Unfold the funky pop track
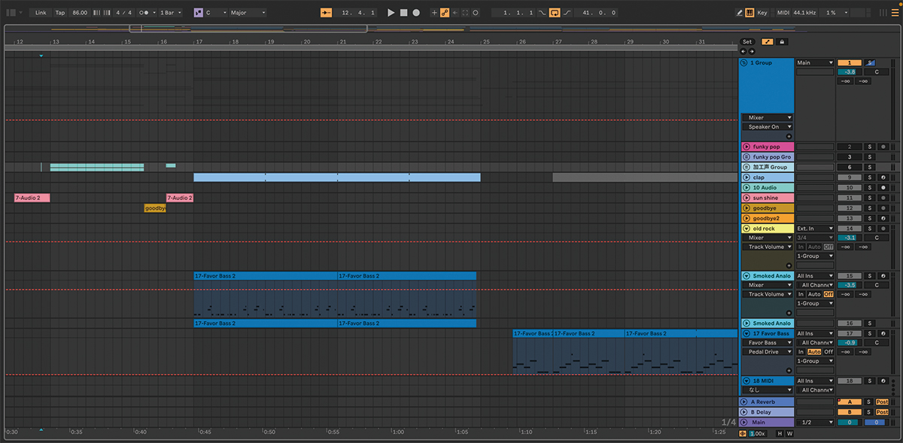 [x=746, y=147]
